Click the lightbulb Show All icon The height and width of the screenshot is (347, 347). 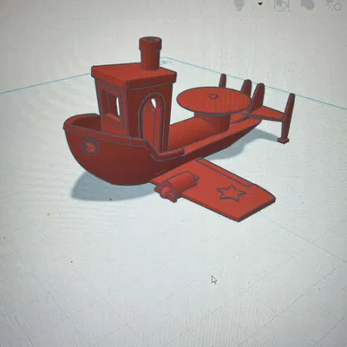[x=239, y=4]
